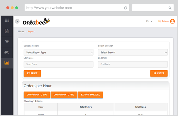Click EXPORT TO EXCEL button
The height and width of the screenshot is (116, 178).
(90, 95)
